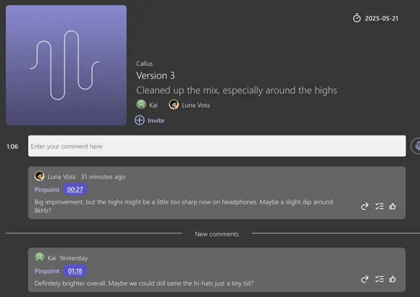The image size is (420, 297).
Task: Click the reply arrow on Luna Voss's comment
Action: click(x=365, y=206)
